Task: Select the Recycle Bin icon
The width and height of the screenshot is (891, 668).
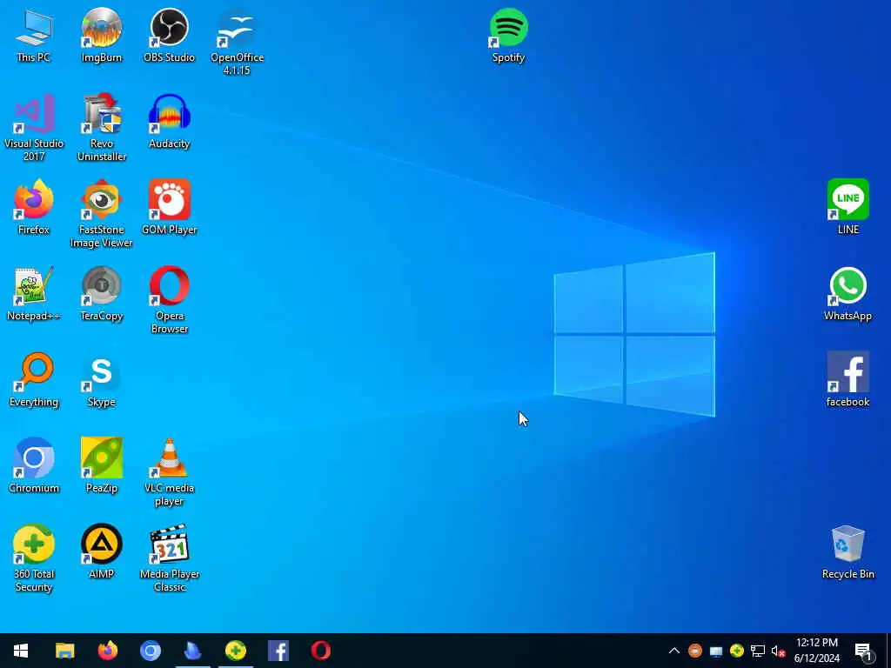Action: click(x=847, y=552)
